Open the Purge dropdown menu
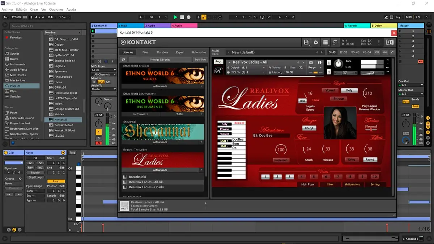This screenshot has height=244, width=434. pos(313,68)
